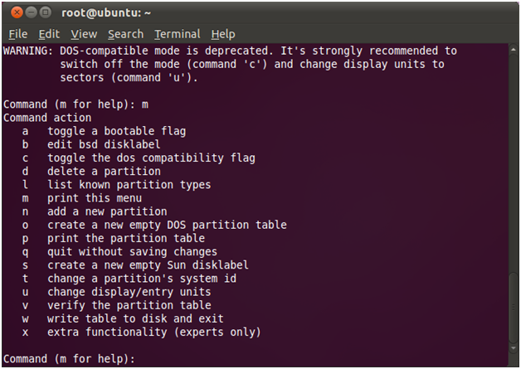
Task: Close the terminal window
Action: tap(17, 12)
